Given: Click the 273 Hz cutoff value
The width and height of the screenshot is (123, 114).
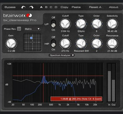Looking at the screenshot, I should (x=65, y=51).
